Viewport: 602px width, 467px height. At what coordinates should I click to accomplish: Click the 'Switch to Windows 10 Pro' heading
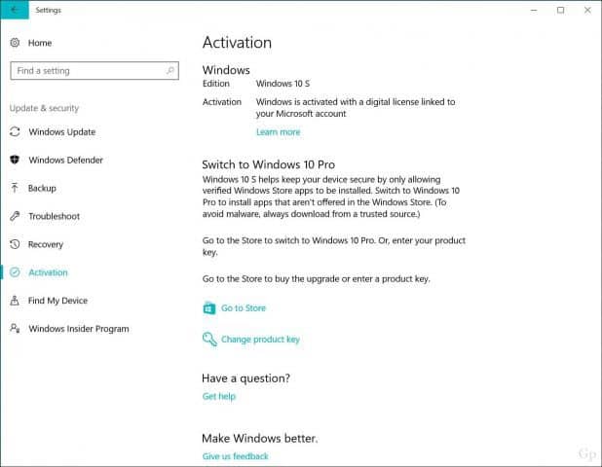pyautogui.click(x=268, y=164)
